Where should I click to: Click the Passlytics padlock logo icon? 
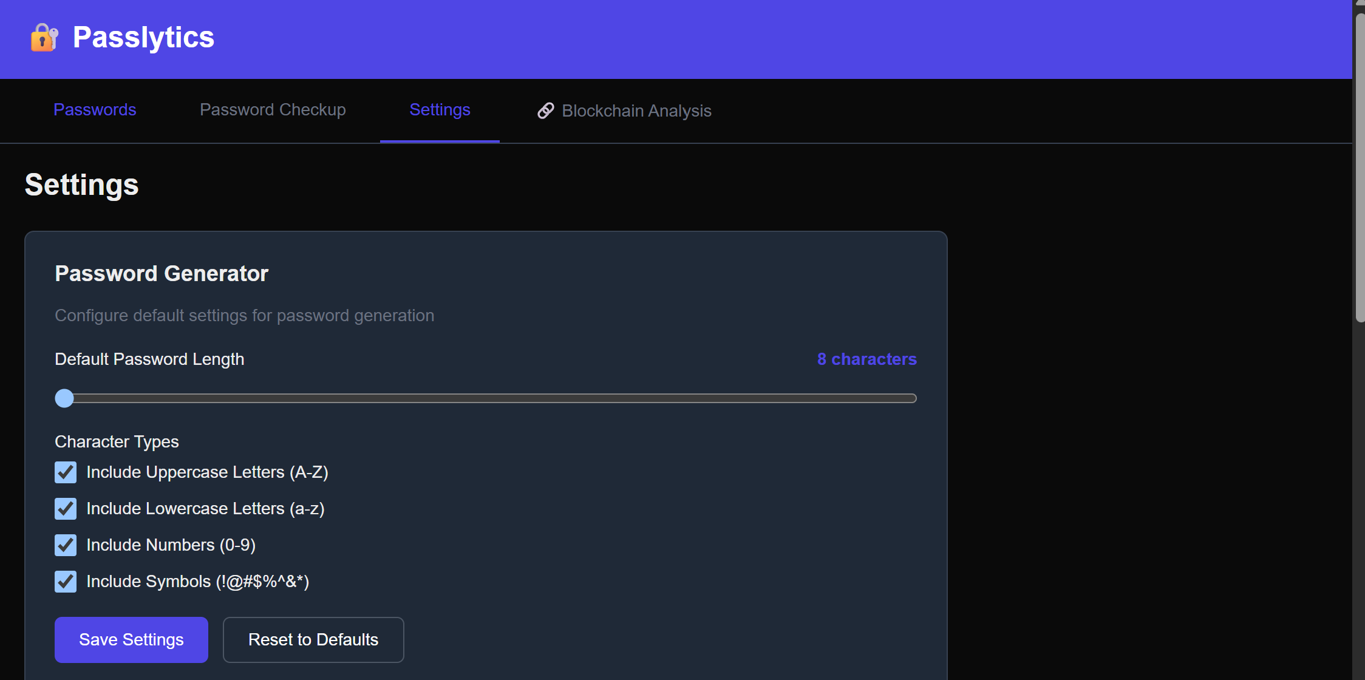coord(44,38)
